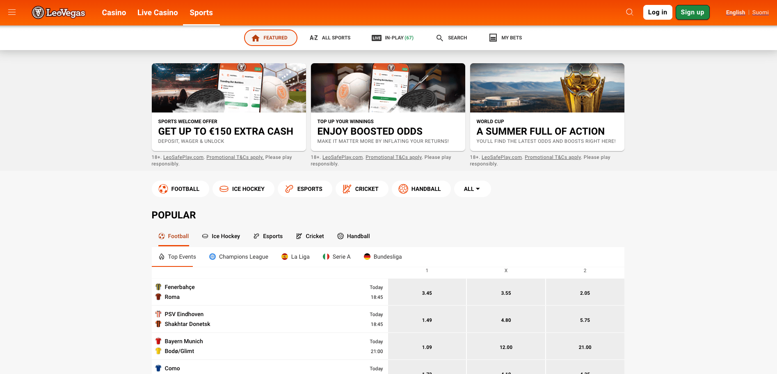Click the Bodø/Glimt yellow jersey icon
777x374 pixels.
(158, 351)
